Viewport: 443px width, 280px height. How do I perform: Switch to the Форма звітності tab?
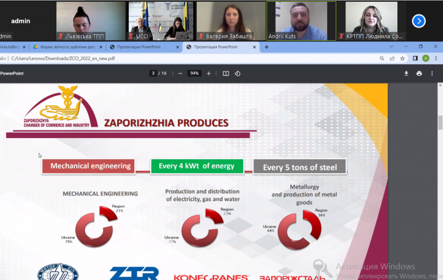click(65, 47)
